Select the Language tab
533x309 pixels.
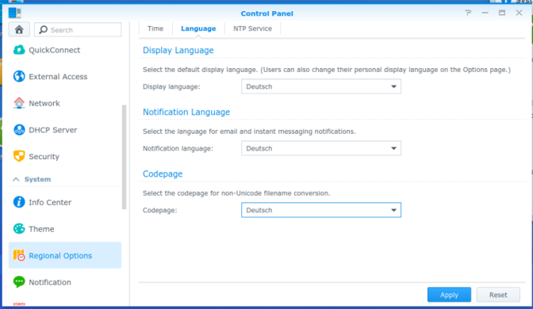click(198, 29)
